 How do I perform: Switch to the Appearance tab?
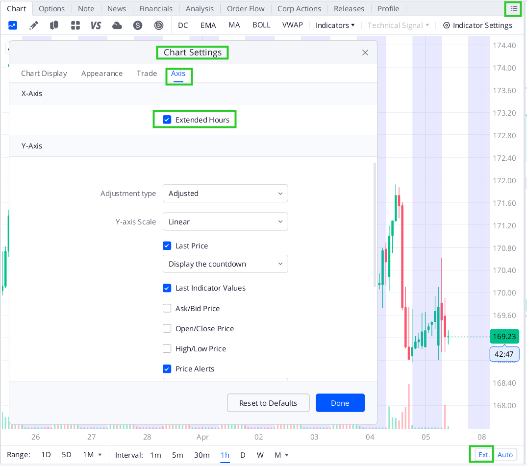102,73
